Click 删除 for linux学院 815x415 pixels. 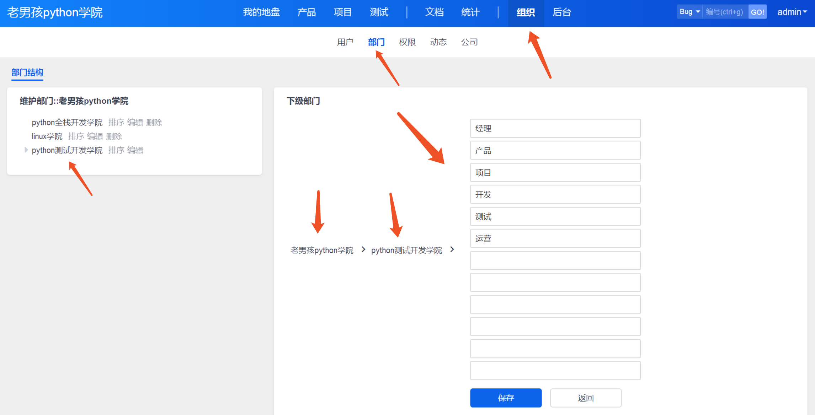click(x=114, y=136)
